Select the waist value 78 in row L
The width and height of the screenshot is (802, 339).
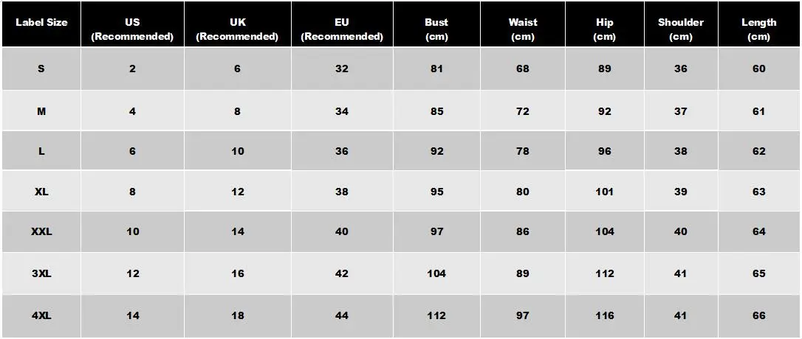coord(523,151)
